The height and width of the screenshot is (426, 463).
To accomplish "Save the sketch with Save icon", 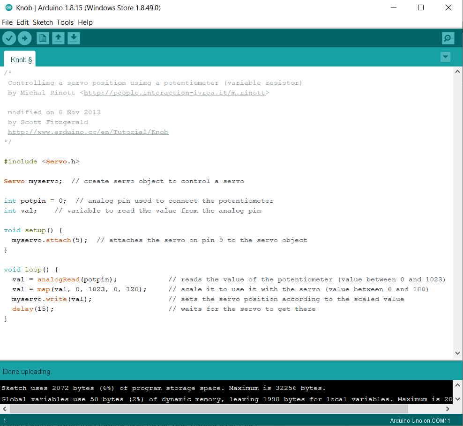I will coord(74,38).
